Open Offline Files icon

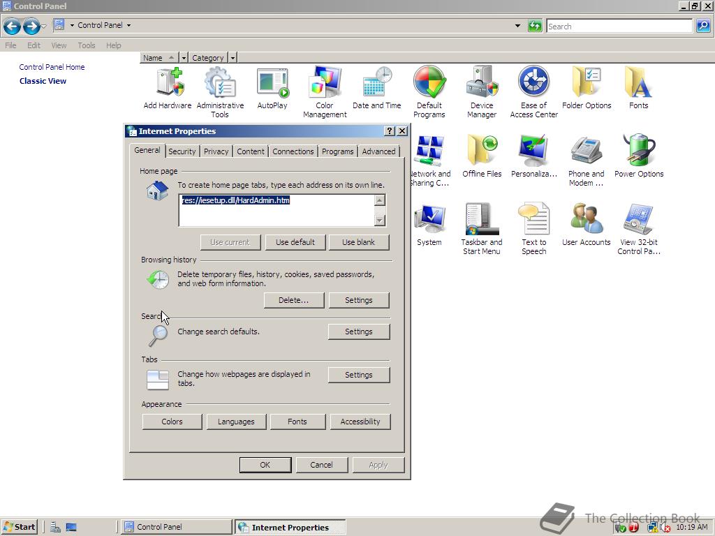point(482,157)
